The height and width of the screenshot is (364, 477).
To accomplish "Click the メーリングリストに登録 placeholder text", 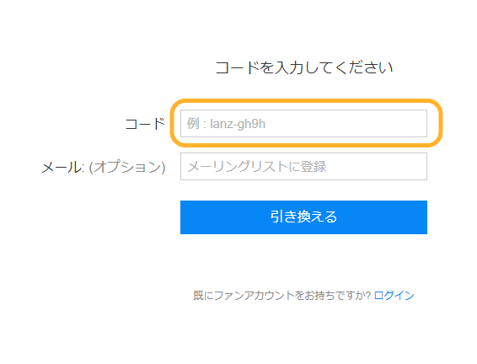I will tap(257, 167).
